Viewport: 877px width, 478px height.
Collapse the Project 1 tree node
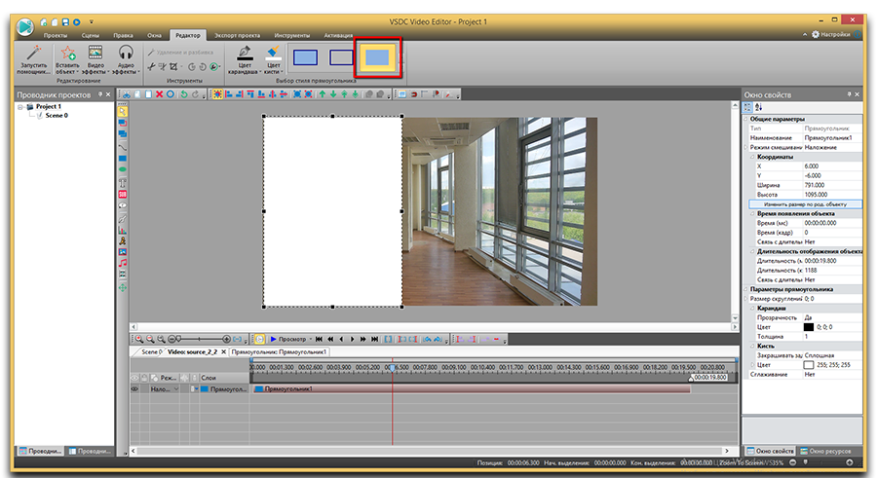(20, 107)
